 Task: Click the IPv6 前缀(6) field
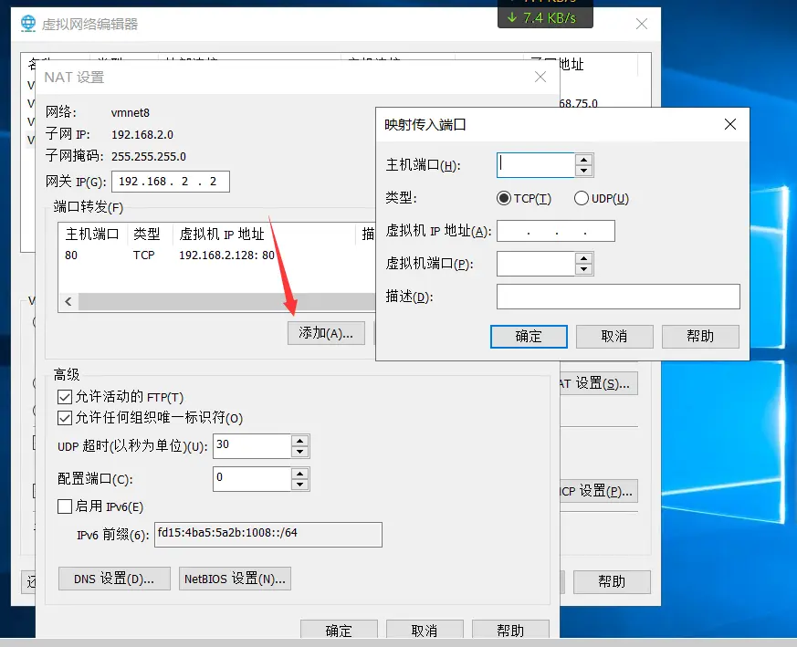[268, 535]
